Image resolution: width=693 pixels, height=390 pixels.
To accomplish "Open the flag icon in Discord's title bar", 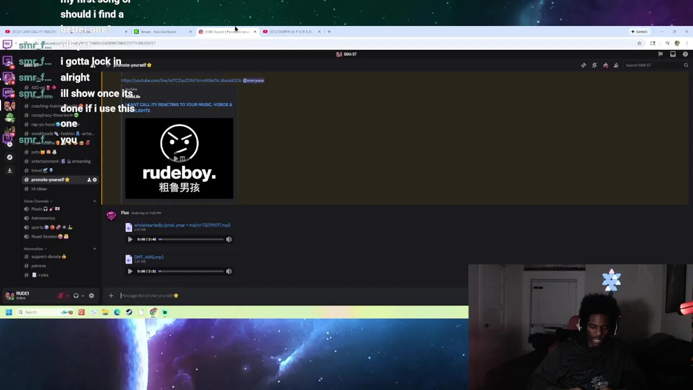I will pyautogui.click(x=661, y=54).
